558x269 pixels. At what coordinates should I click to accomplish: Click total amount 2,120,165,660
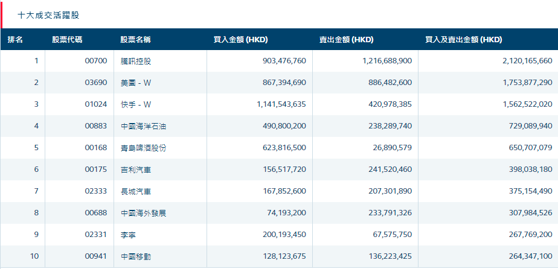pos(527,61)
